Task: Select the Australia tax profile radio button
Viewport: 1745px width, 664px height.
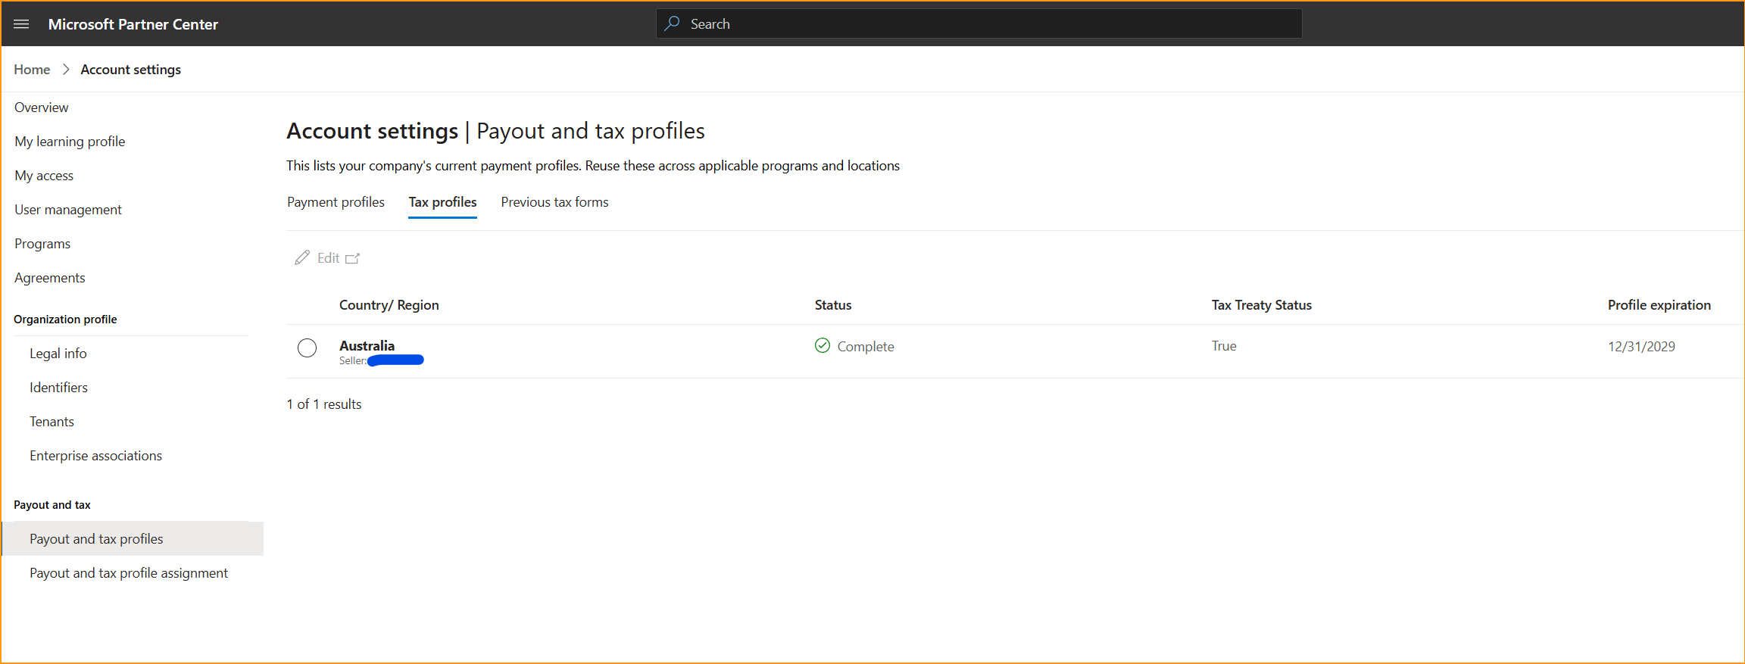Action: tap(307, 348)
